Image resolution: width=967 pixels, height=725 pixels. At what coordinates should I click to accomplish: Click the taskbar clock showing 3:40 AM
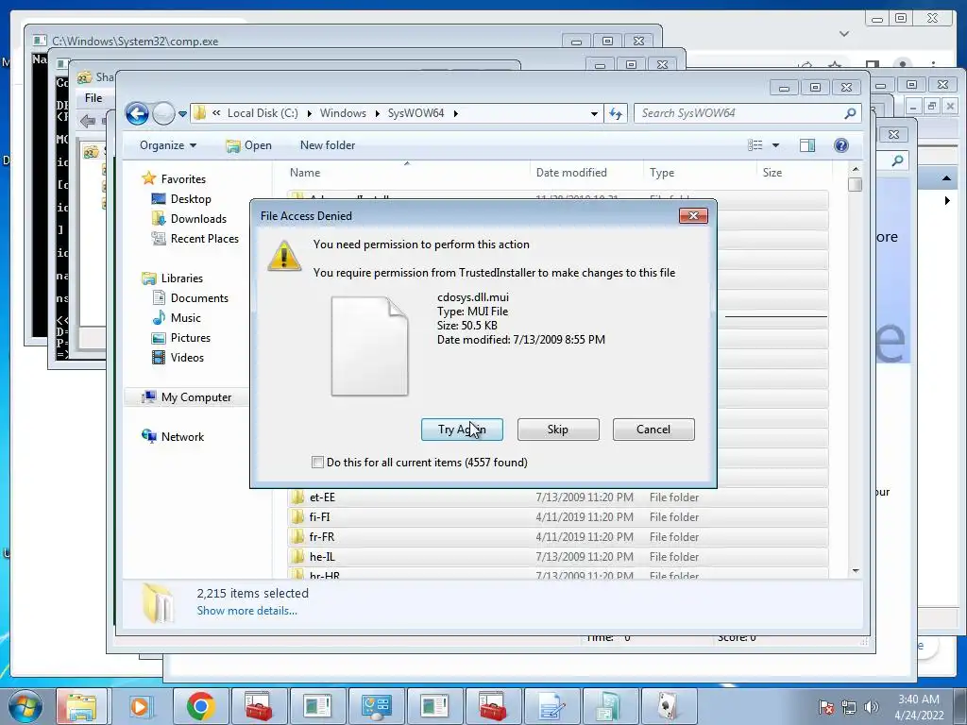coord(918,707)
